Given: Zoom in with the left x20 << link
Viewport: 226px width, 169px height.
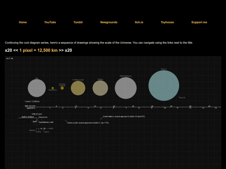Looking at the screenshot, I should pyautogui.click(x=12, y=50).
